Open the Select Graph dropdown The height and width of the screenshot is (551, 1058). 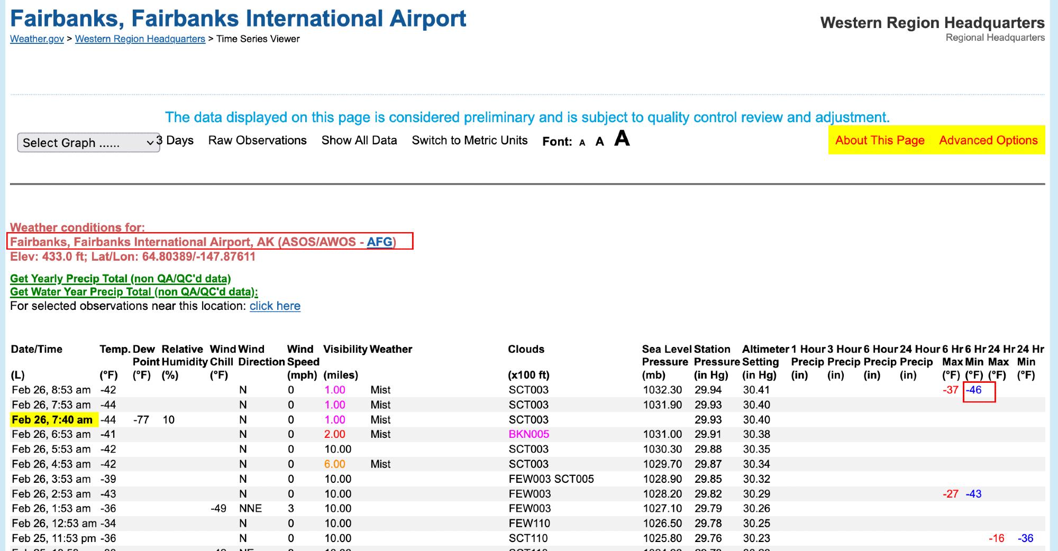click(88, 143)
